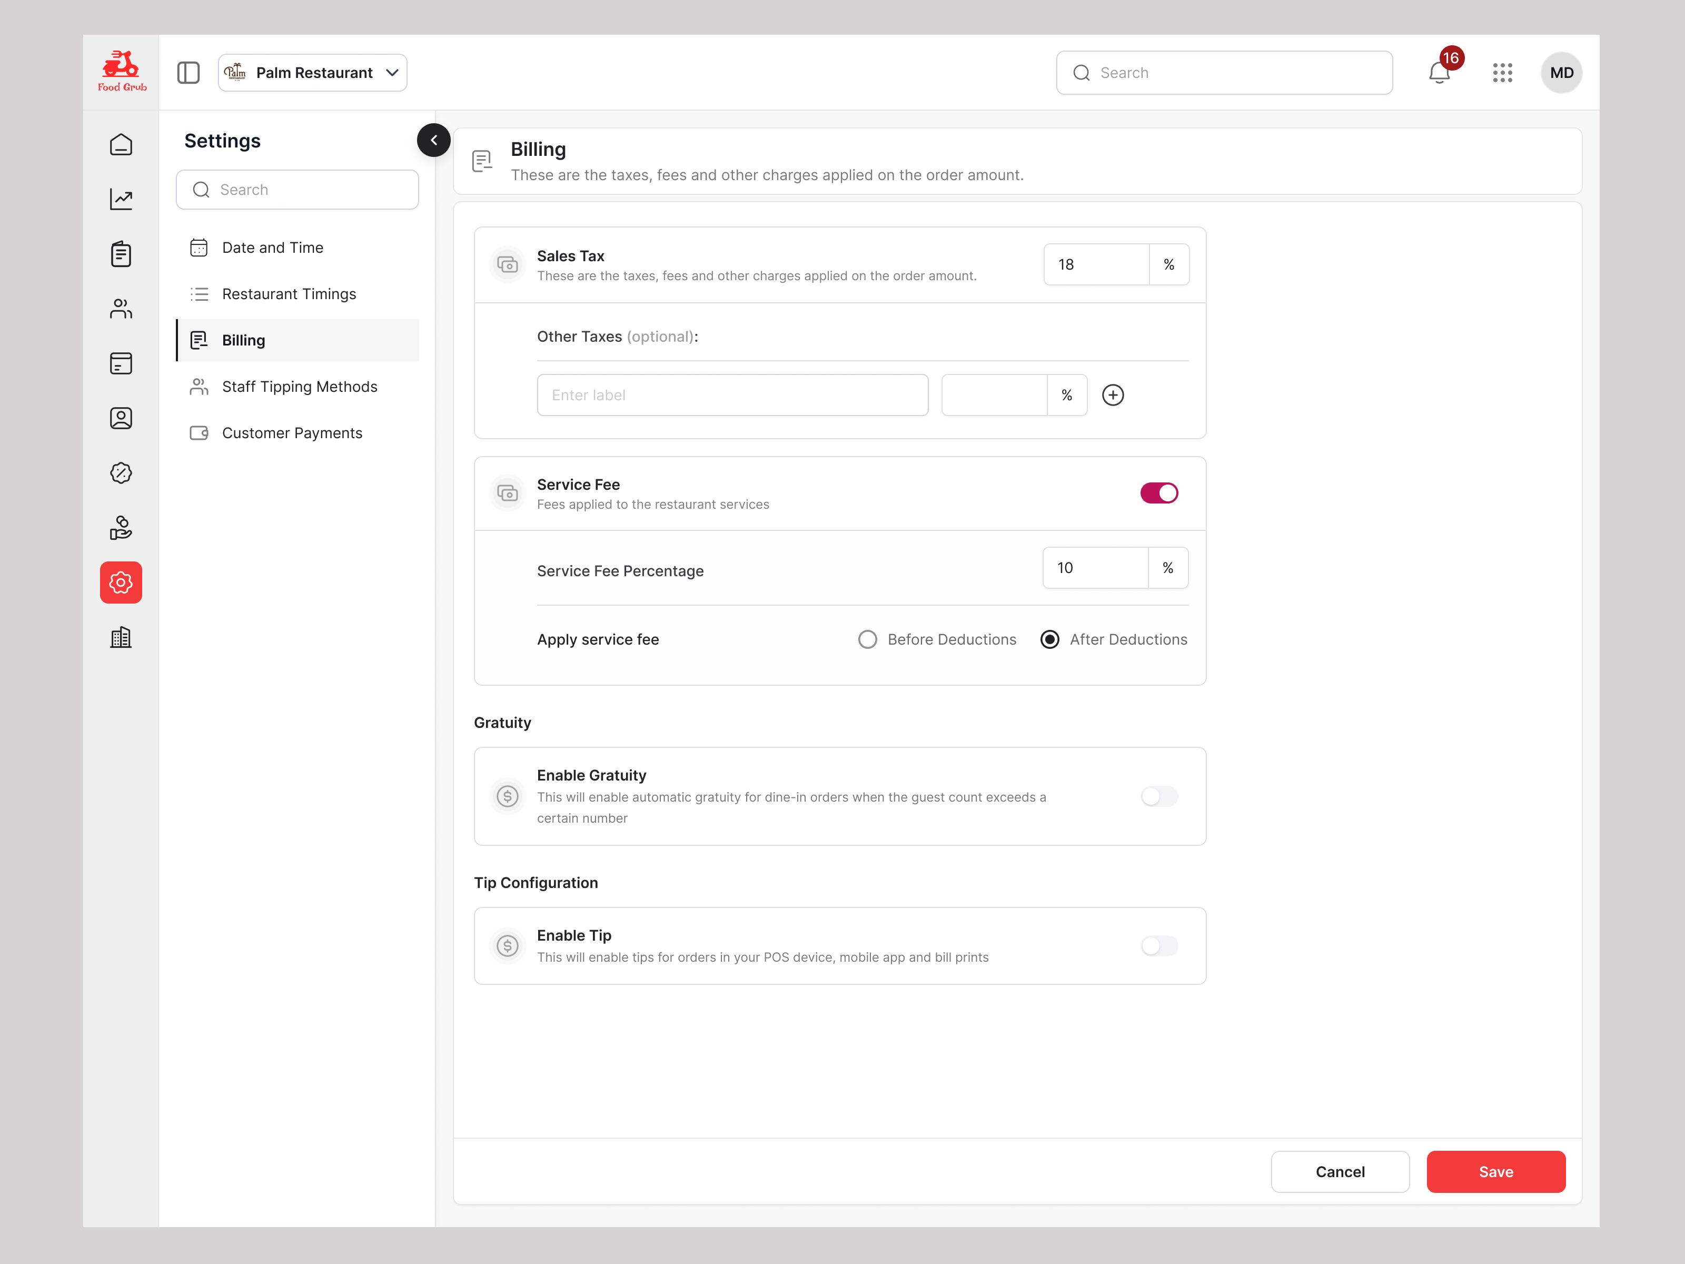Viewport: 1685px width, 1264px height.
Task: Add another tax with the plus button
Action: 1113,394
